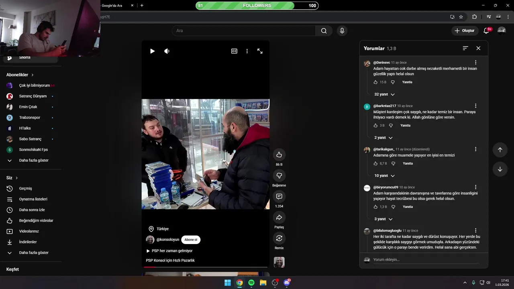Sort comments in the Yorumlar panel
The image size is (514, 289).
pos(465,48)
